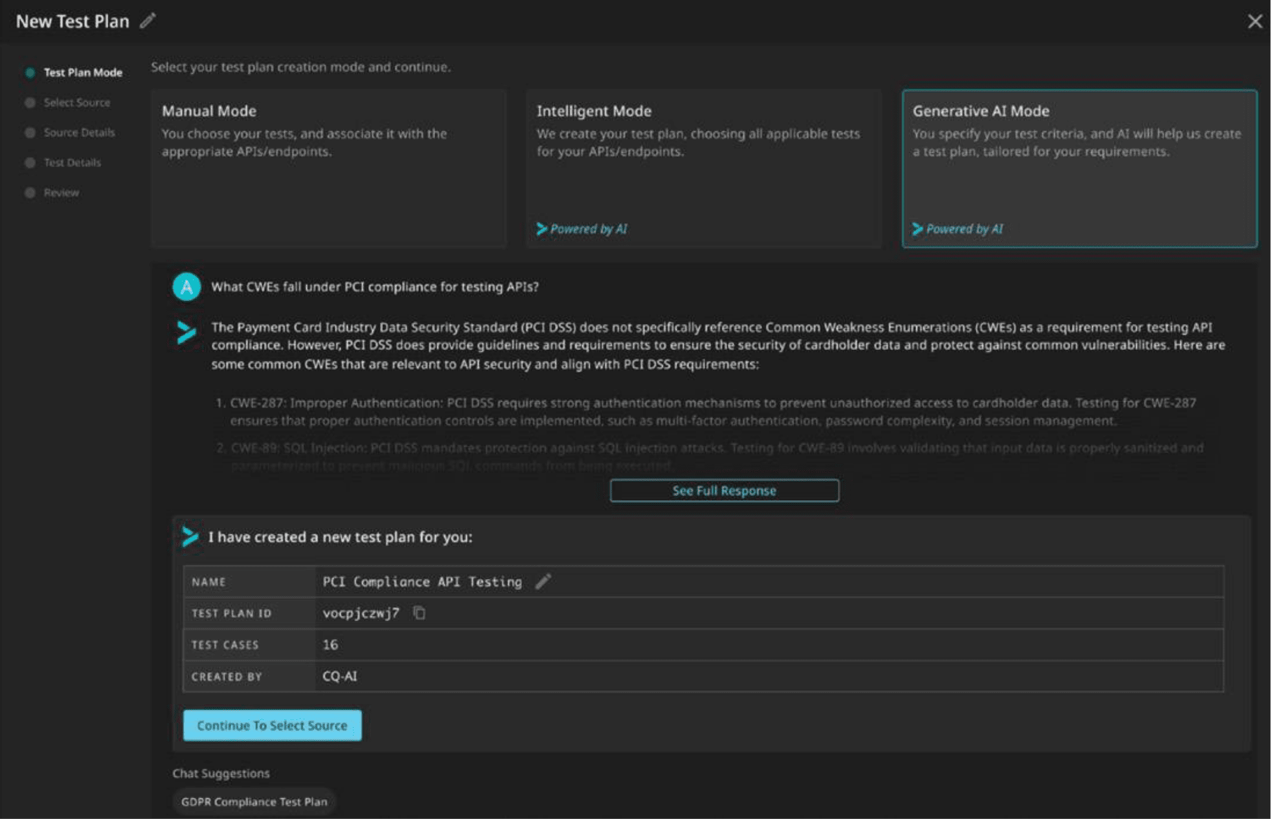Select Manual Mode card
The width and height of the screenshot is (1271, 819).
click(x=328, y=168)
